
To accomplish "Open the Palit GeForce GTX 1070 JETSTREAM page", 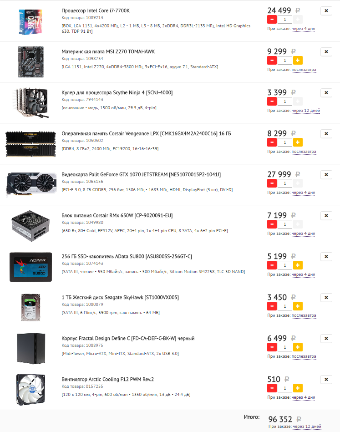I will tap(141, 175).
